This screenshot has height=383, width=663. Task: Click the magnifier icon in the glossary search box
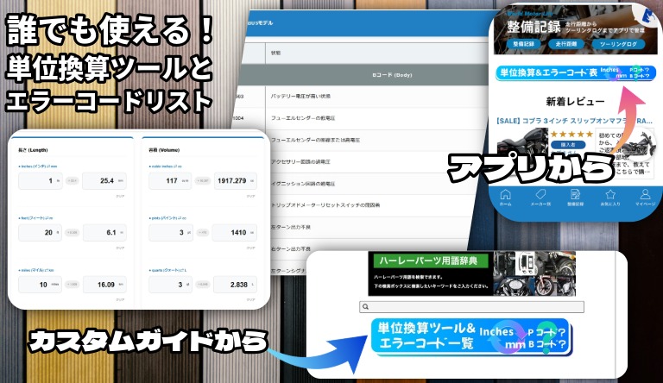[x=366, y=307]
